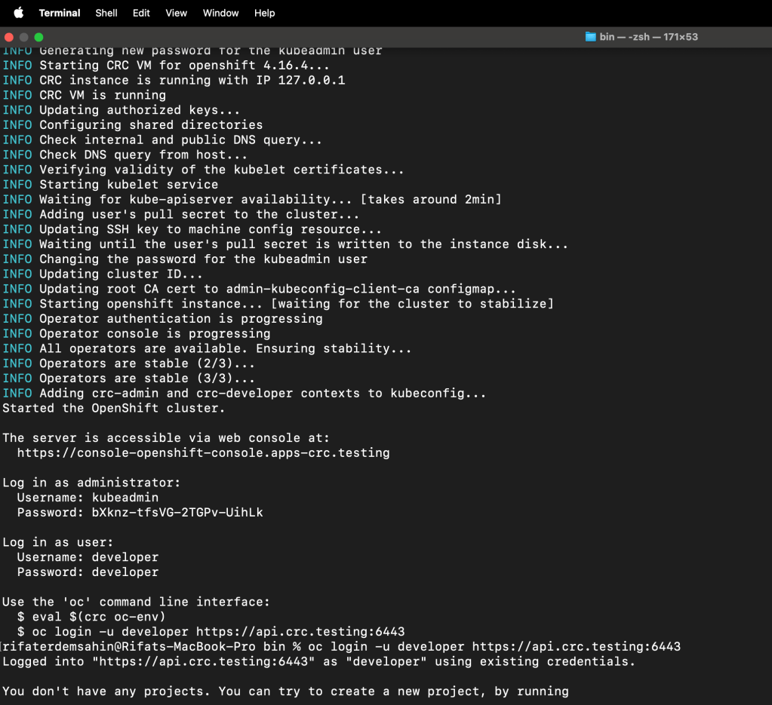This screenshot has width=772, height=705.
Task: Click the IP address 127.0.0.1
Action: pos(312,80)
